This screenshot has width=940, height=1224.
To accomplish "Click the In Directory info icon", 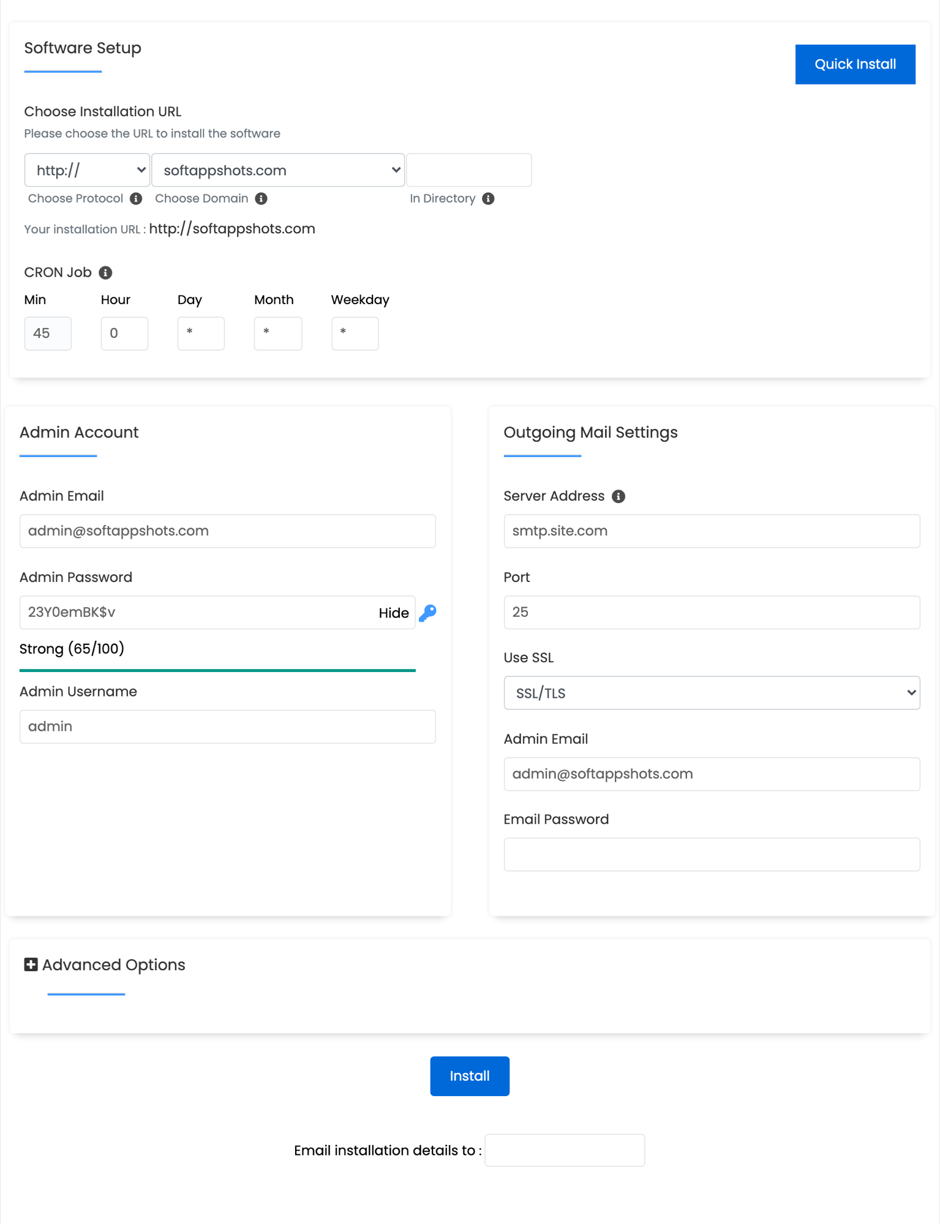I will point(488,199).
